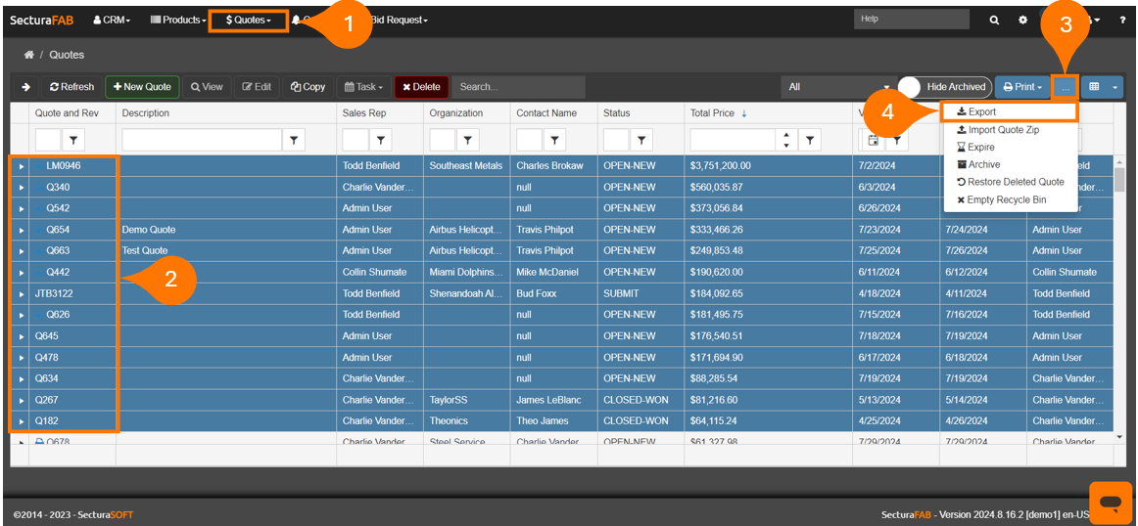Click the filter icon under Description column
The height and width of the screenshot is (526, 1138).
click(x=294, y=141)
